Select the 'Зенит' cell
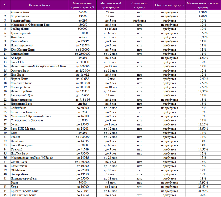 39,124
